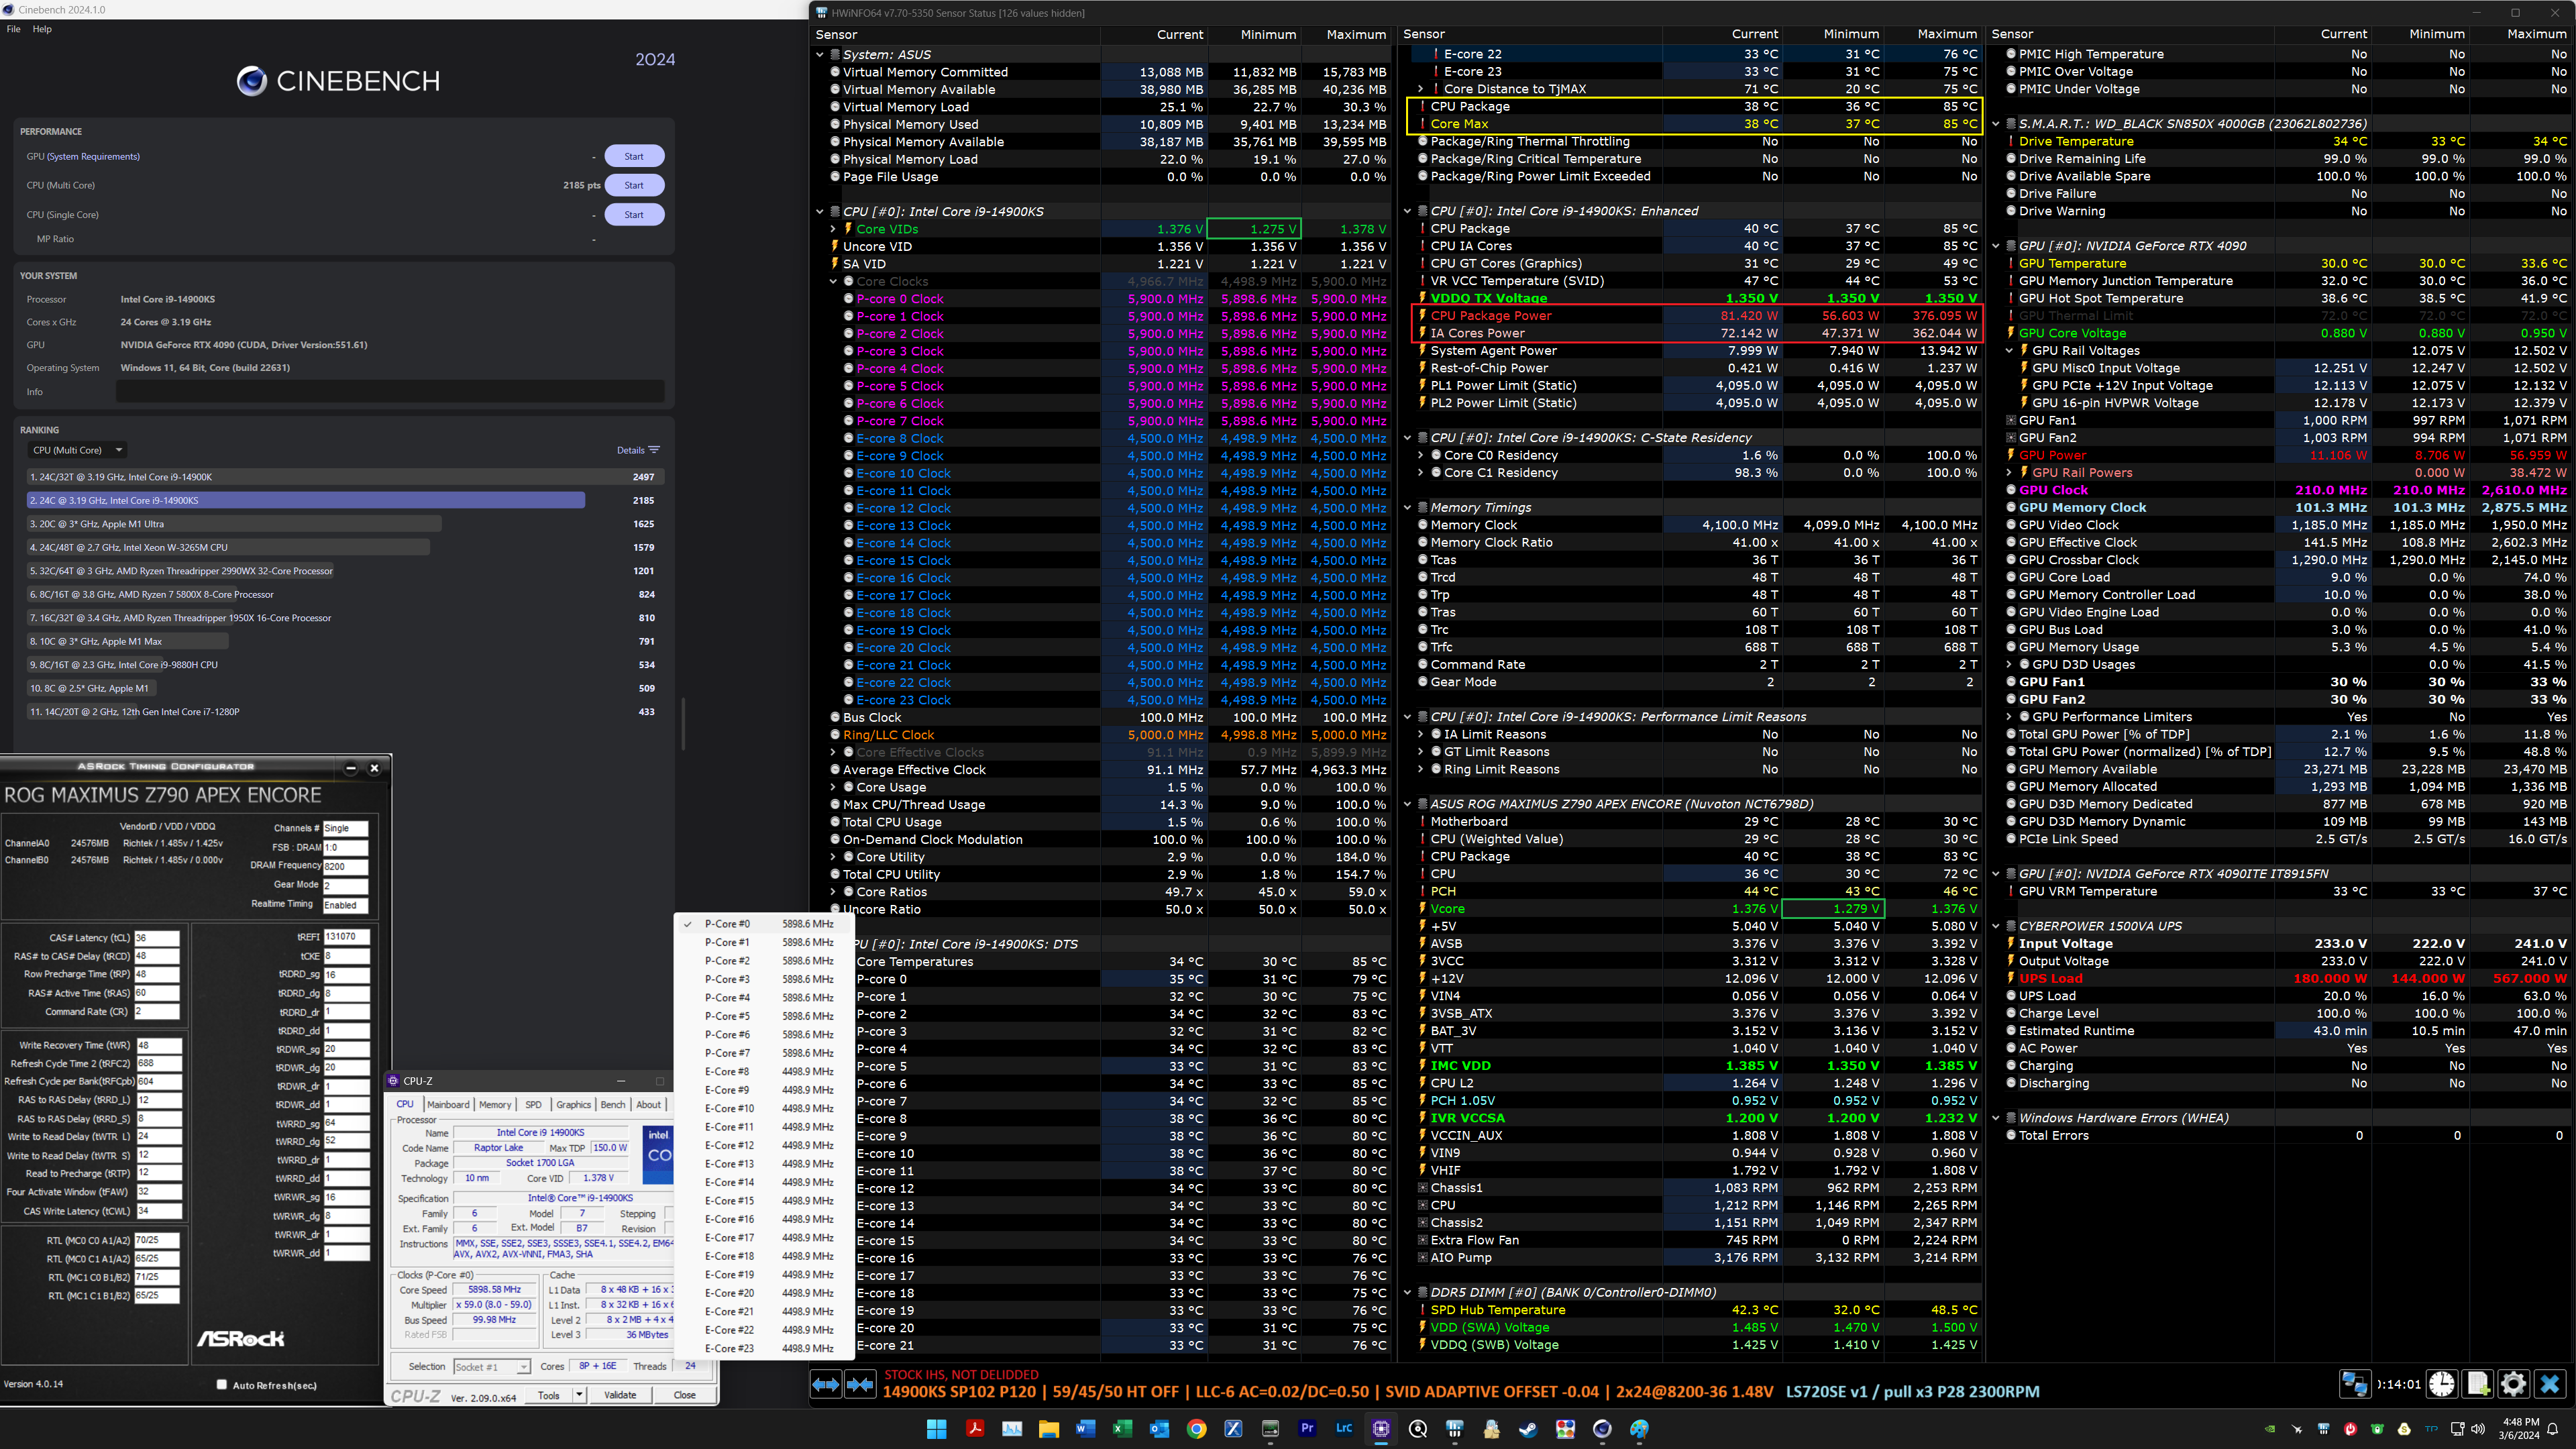Open File Explorer from taskbar
Viewport: 2576px width, 1449px height.
tap(1048, 1428)
